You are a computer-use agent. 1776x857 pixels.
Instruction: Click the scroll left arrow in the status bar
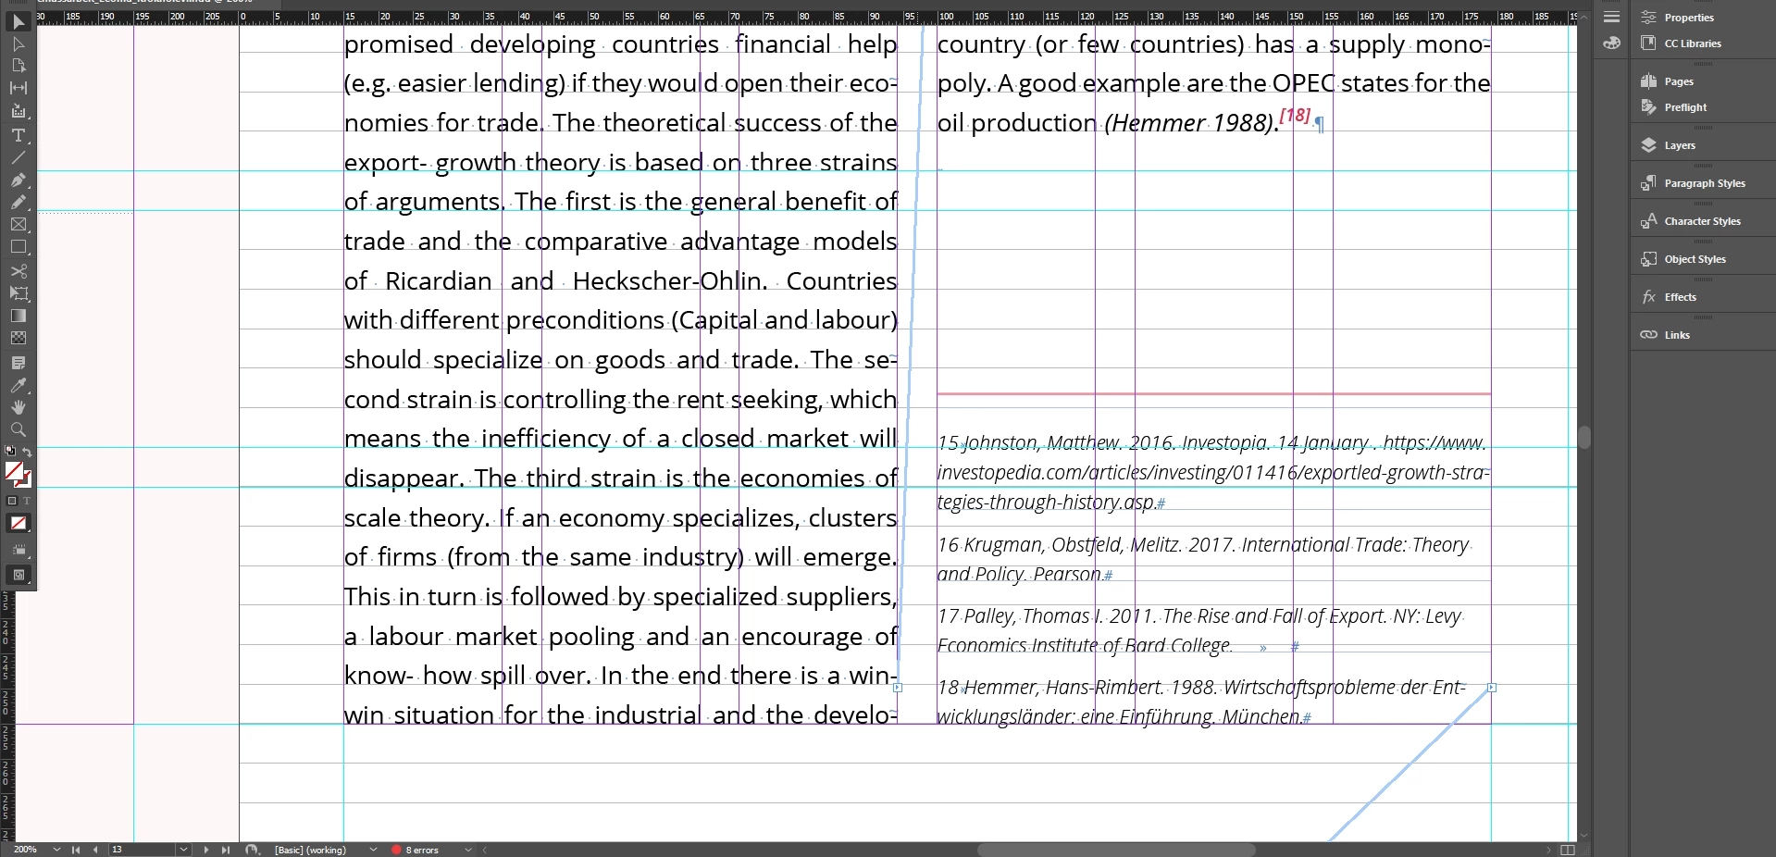tap(484, 850)
